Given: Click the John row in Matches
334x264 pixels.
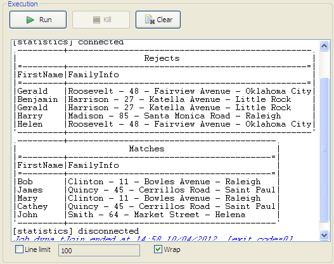Looking at the screenshot, I should click(x=146, y=215).
